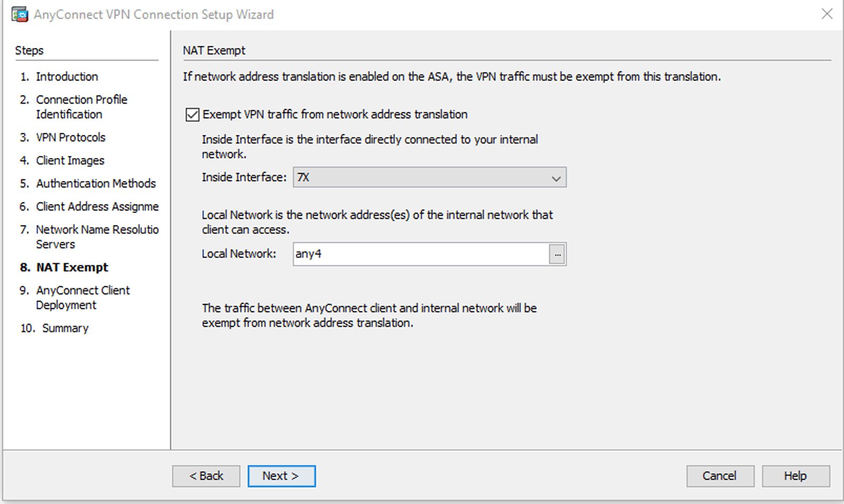Screen dimensions: 844x504
Task: Go to the Summary step
Action: [x=65, y=328]
